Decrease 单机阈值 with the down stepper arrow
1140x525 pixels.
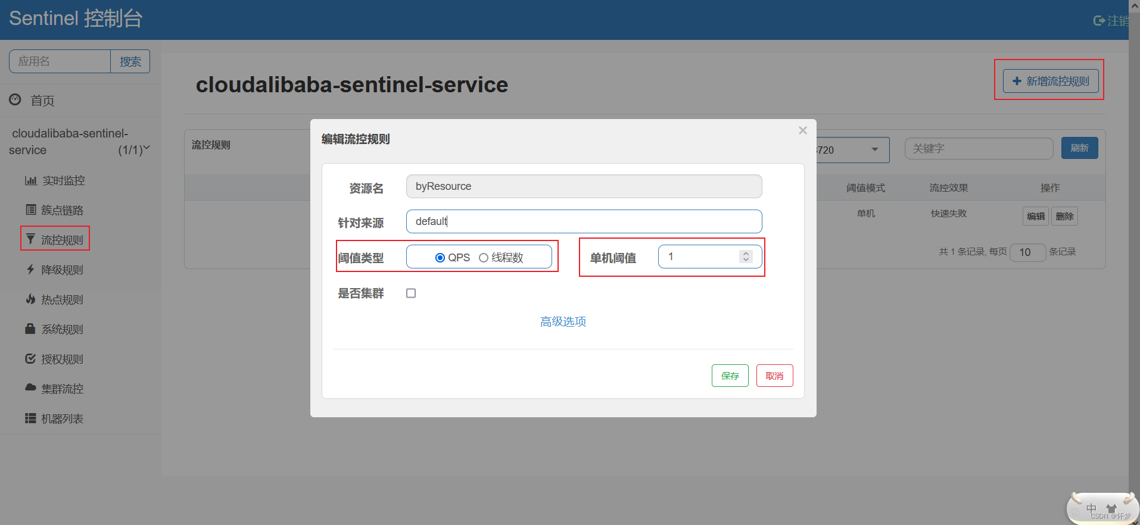[x=746, y=260]
